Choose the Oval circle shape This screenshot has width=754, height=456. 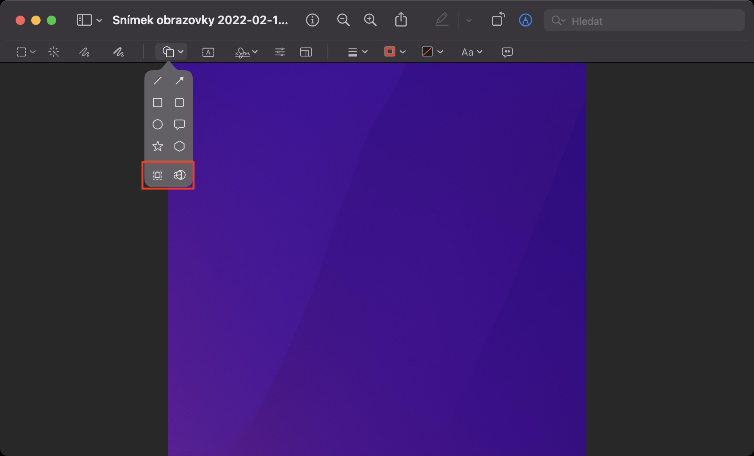[158, 124]
